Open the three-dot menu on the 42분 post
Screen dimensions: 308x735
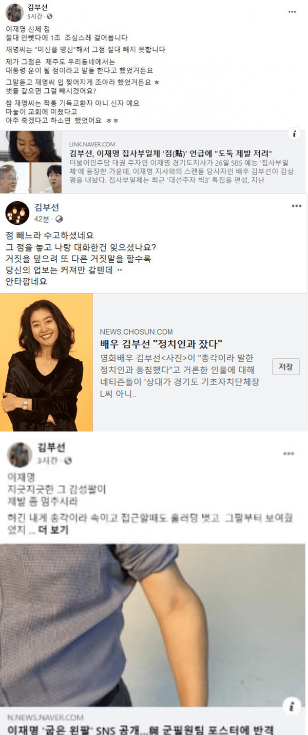pyautogui.click(x=297, y=206)
